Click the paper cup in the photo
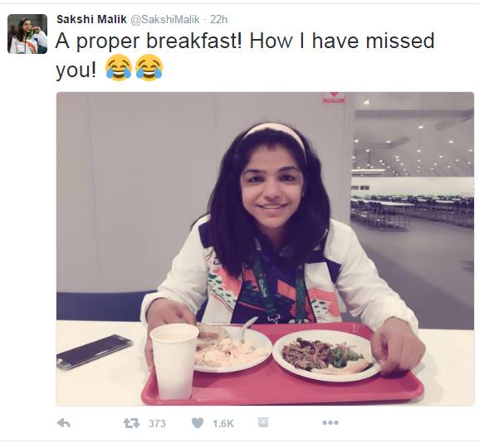Image resolution: width=479 pixels, height=443 pixels. click(174, 361)
